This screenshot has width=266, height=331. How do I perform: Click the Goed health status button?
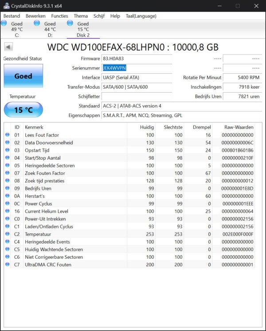point(23,76)
